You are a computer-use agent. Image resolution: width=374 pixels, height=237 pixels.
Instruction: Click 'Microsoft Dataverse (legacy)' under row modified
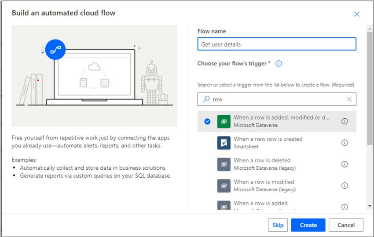pyautogui.click(x=264, y=190)
